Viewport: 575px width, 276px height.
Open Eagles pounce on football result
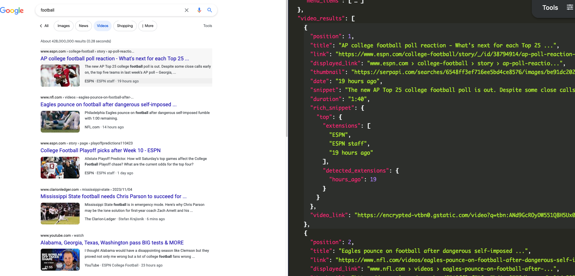click(108, 105)
